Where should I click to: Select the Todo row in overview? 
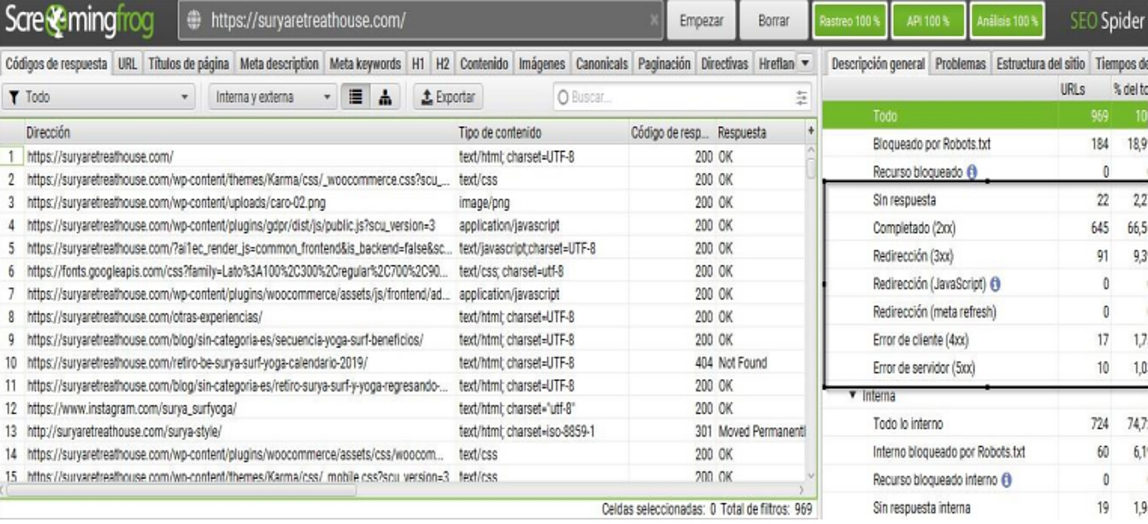coord(985,116)
